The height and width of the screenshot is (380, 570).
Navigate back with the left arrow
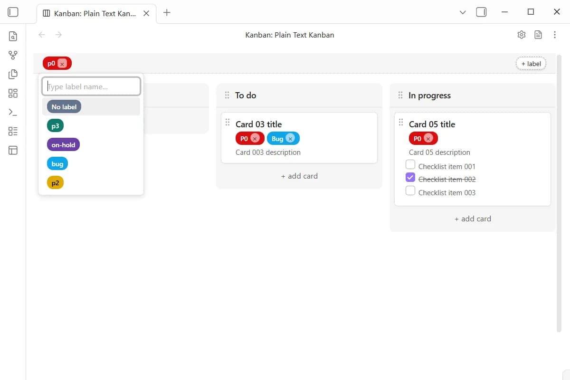[x=42, y=35]
